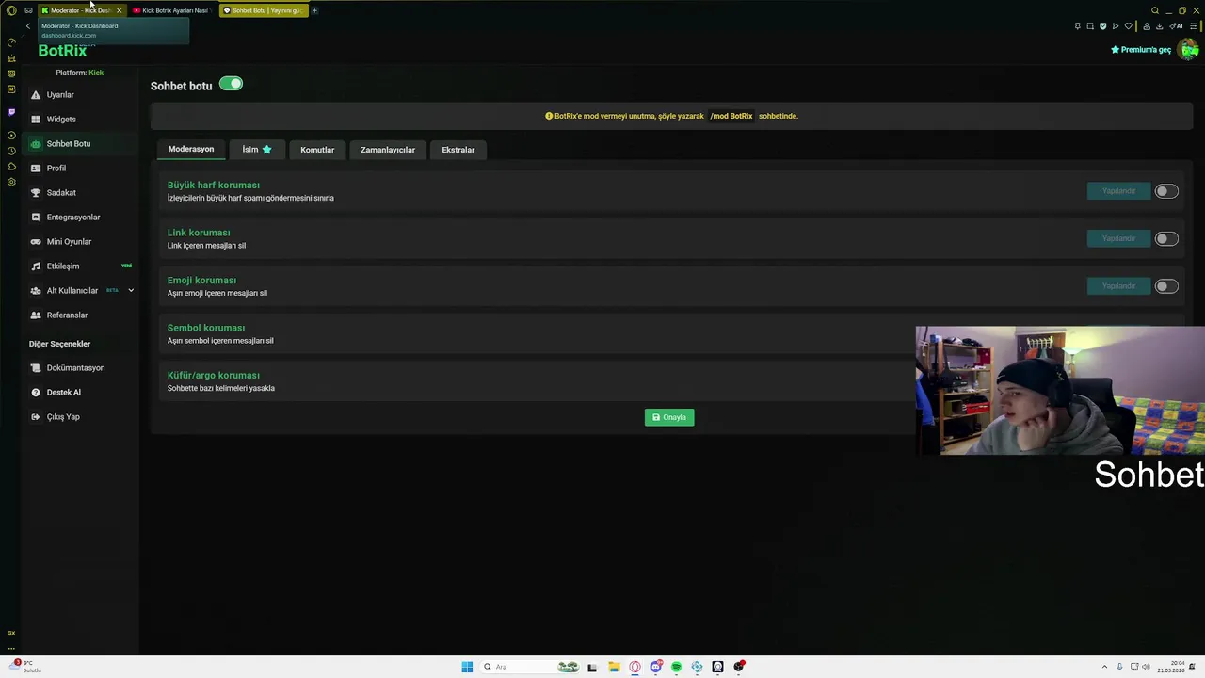
Task: Open the AI assistant icon in toolbar
Action: click(x=1177, y=26)
